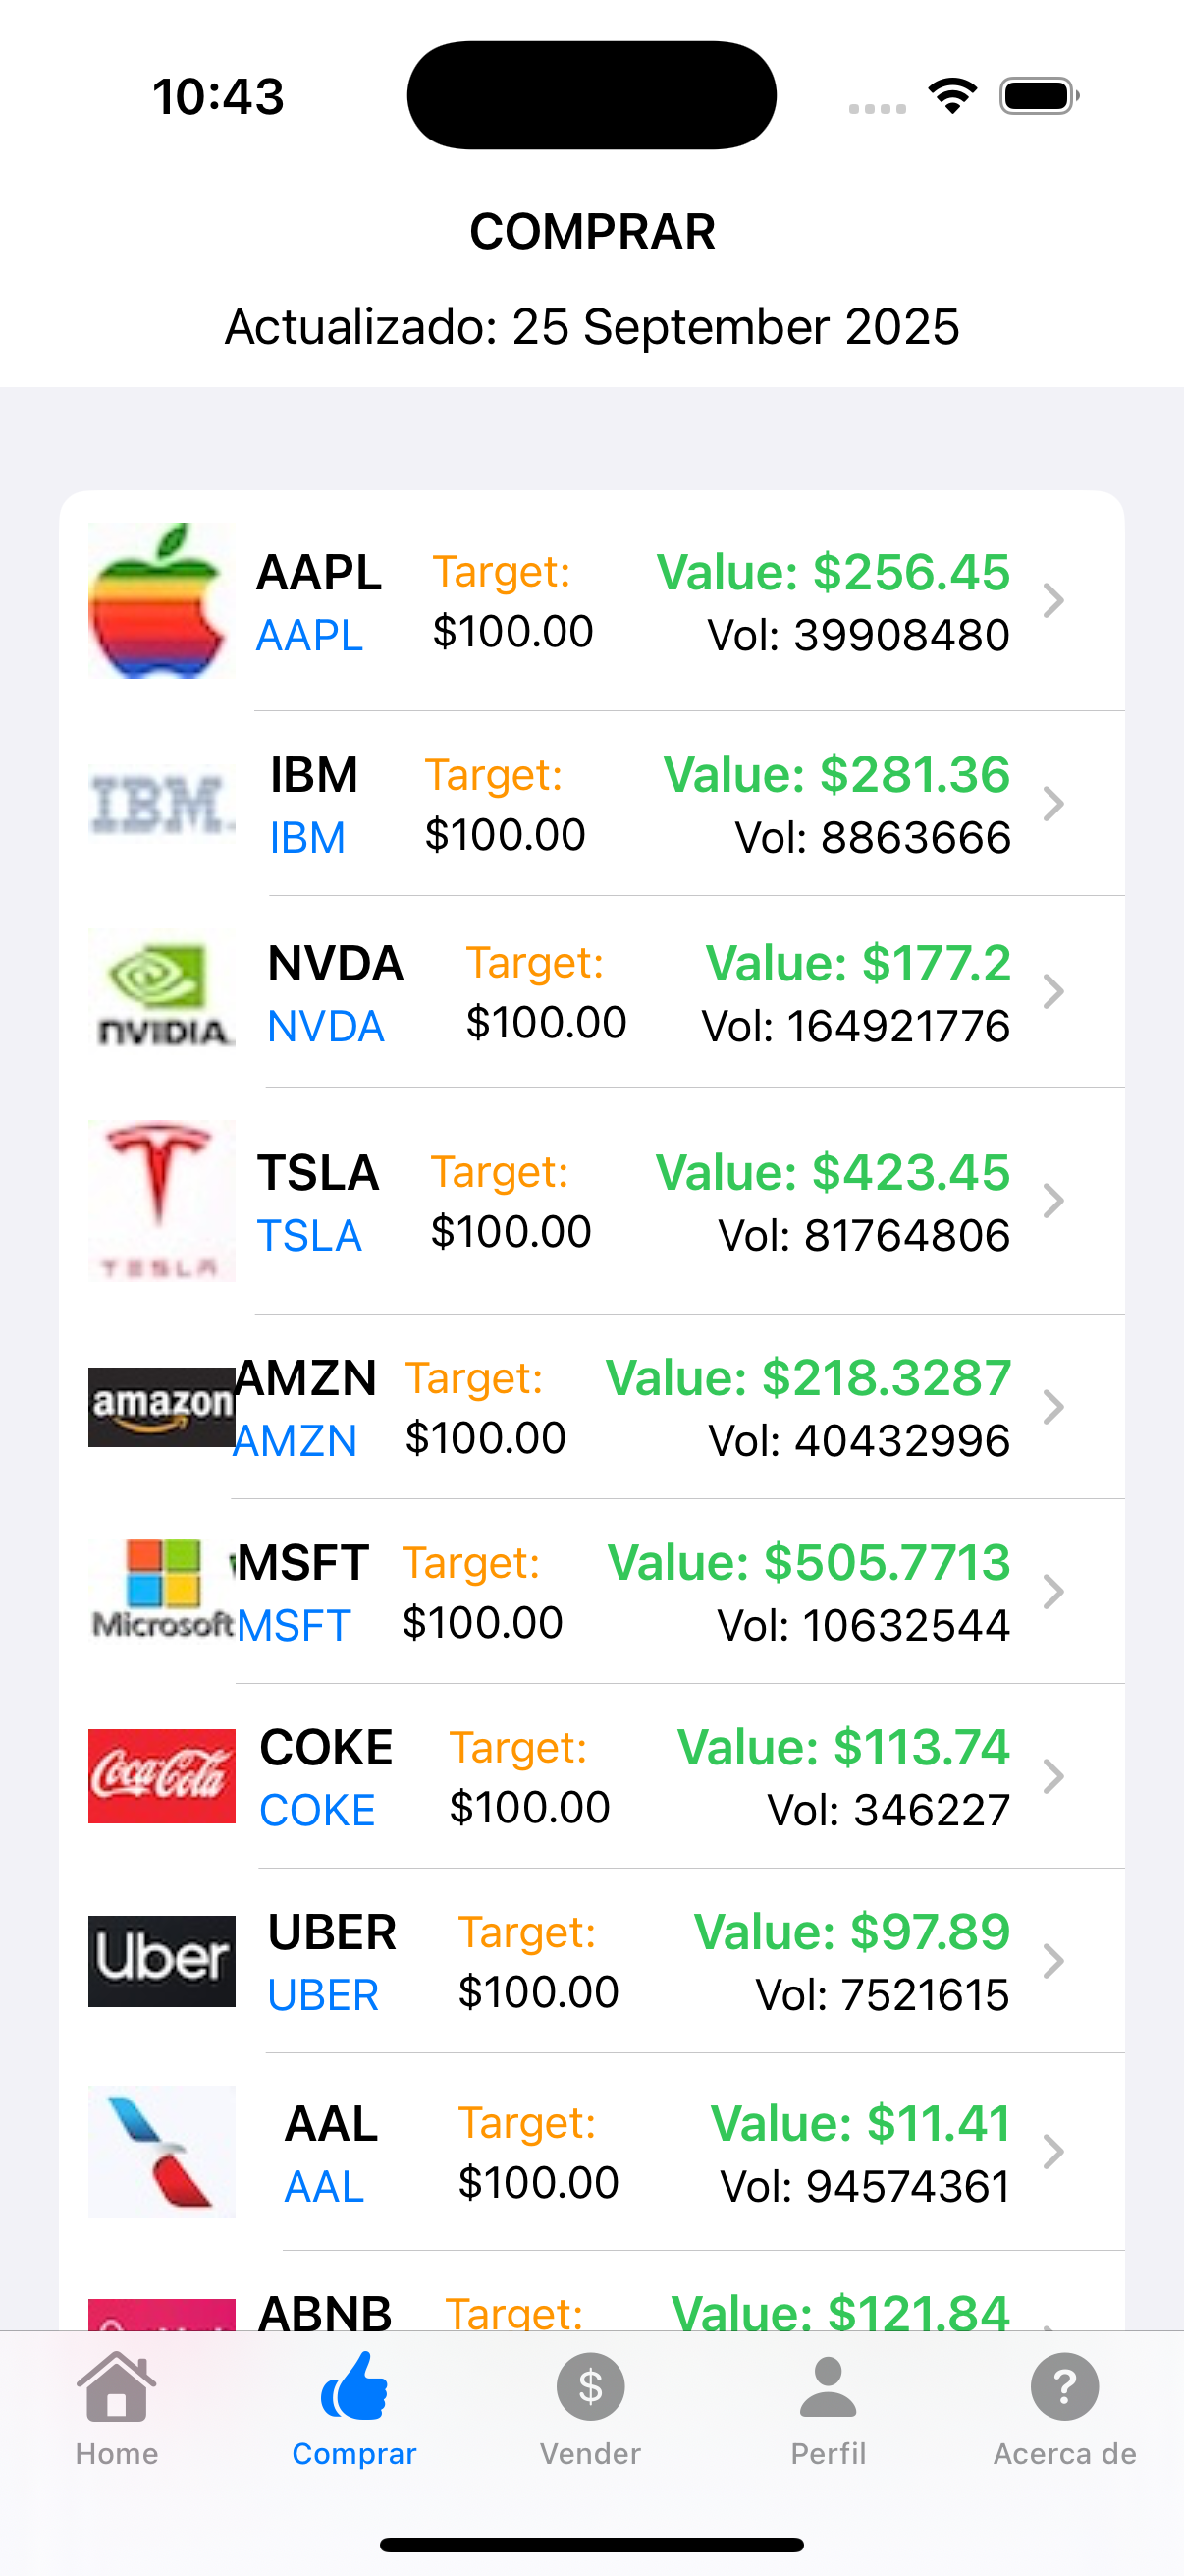Switch to the Home tab
The width and height of the screenshot is (1184, 2576).
click(117, 2408)
